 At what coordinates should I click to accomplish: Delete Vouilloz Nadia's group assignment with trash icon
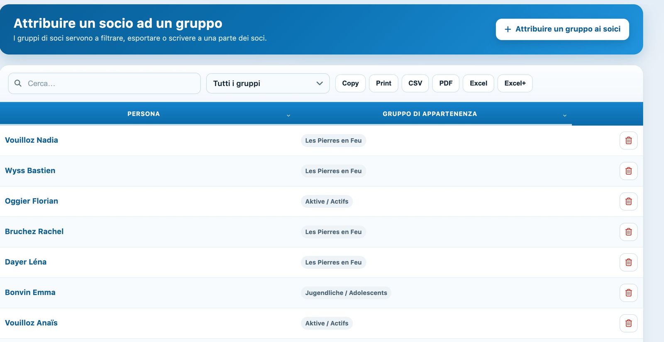click(628, 140)
